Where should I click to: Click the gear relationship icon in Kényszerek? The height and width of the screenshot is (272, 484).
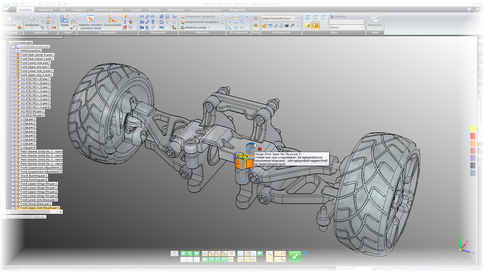pos(162,16)
